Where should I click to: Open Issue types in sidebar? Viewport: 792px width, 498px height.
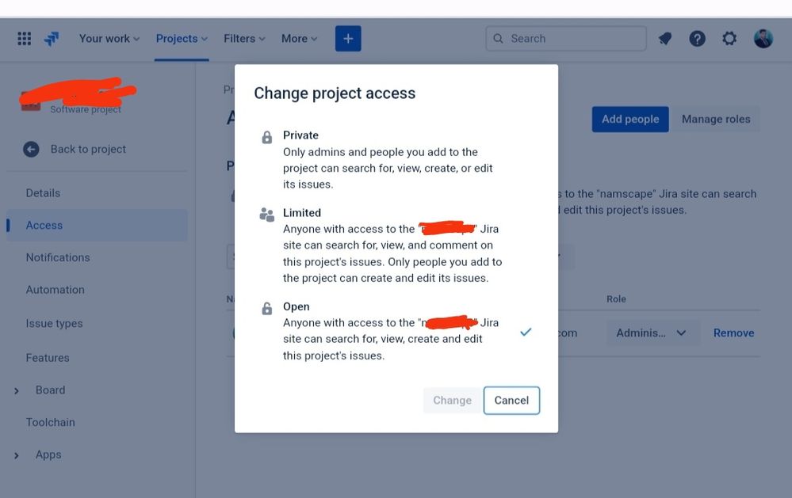[55, 323]
